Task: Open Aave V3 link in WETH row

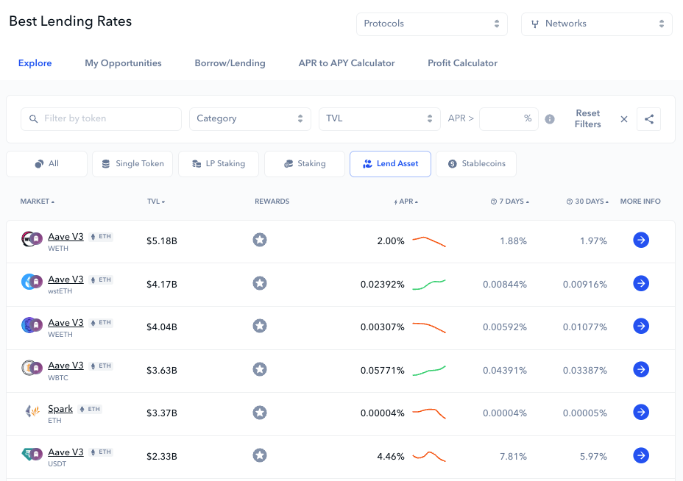Action: 66,237
